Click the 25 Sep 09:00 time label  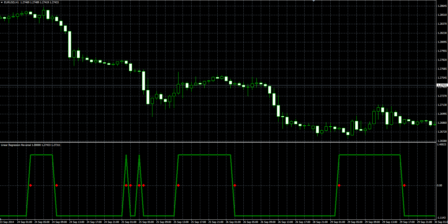164,222
